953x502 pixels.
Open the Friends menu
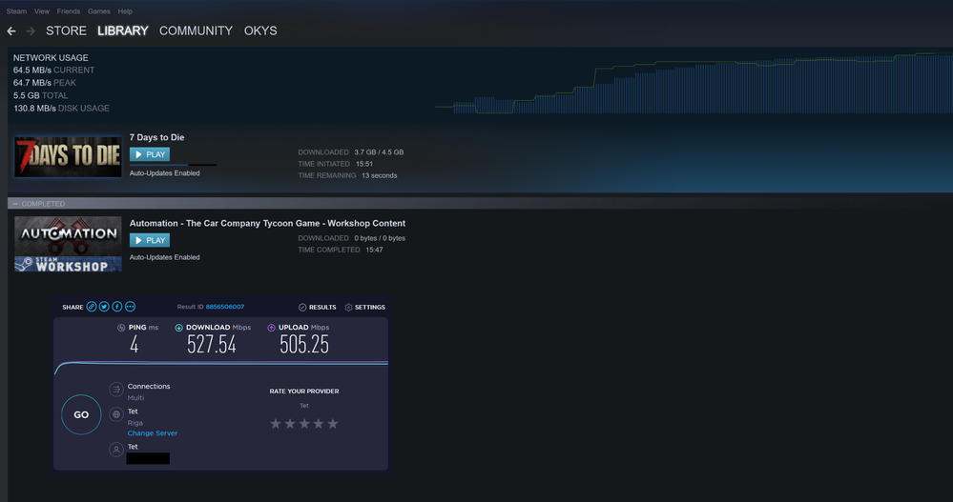(x=69, y=11)
